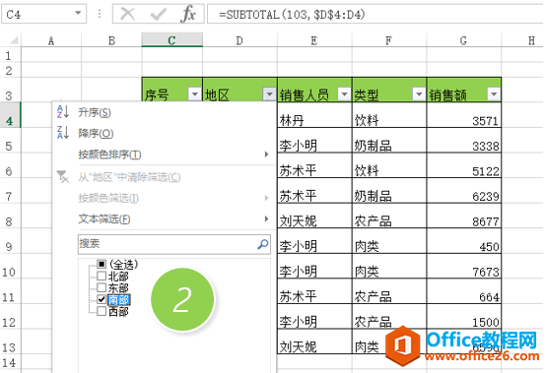Expand the 文本筛选 submenu arrow
Image resolution: width=546 pixels, height=373 pixels.
click(x=266, y=218)
